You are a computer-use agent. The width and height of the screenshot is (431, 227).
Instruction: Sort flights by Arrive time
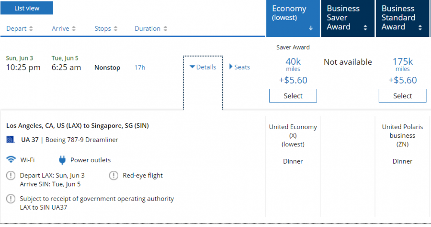[65, 28]
